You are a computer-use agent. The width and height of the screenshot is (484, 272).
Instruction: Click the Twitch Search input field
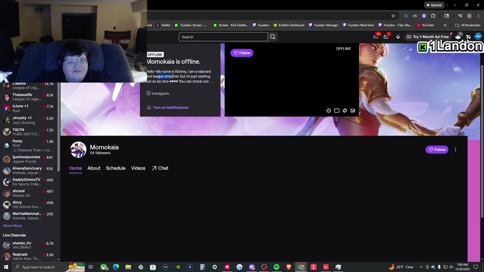tap(223, 37)
